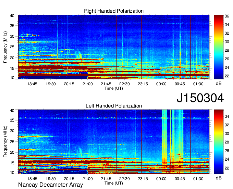Click the "34" value on the bottom colorbar
Image resolution: width=233 pixels, height=189 pixels.
click(x=227, y=116)
